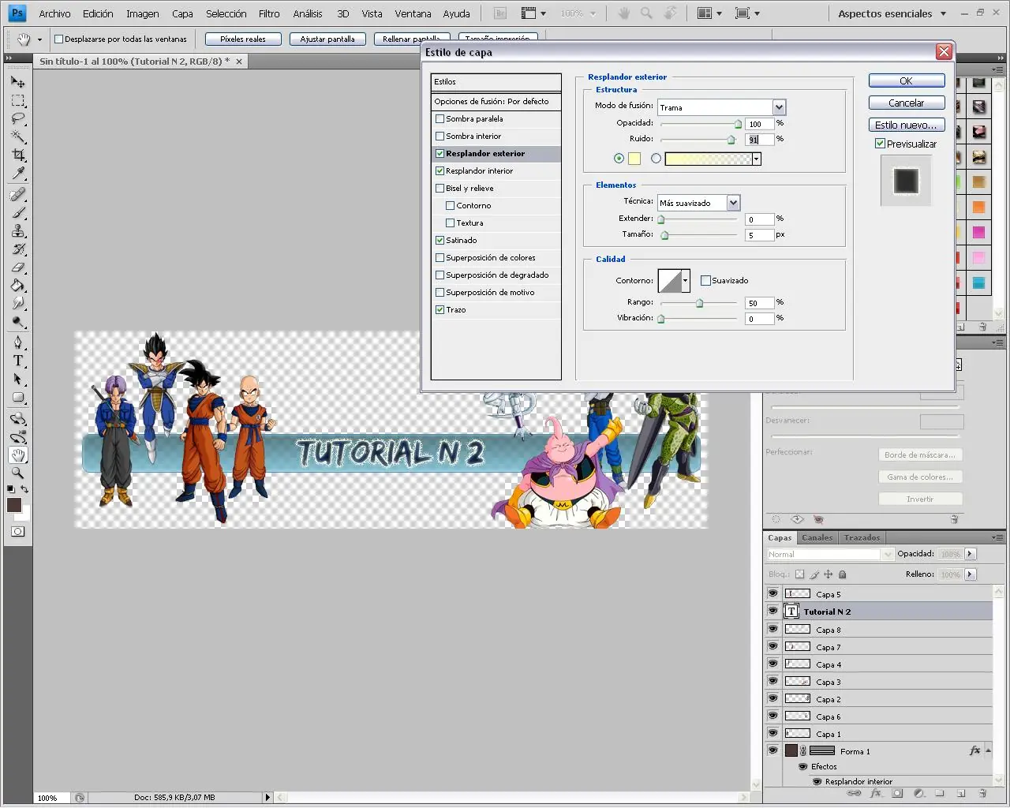The height and width of the screenshot is (808, 1010).
Task: Select the Brush tool
Action: click(x=18, y=212)
